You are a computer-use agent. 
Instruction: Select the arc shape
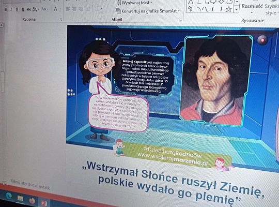pyautogui.click(x=197, y=9)
